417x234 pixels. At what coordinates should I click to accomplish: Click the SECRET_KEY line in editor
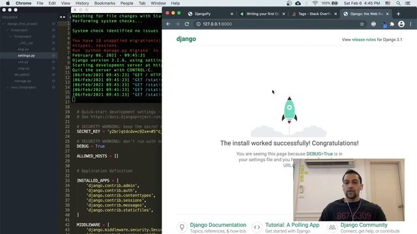(119, 131)
